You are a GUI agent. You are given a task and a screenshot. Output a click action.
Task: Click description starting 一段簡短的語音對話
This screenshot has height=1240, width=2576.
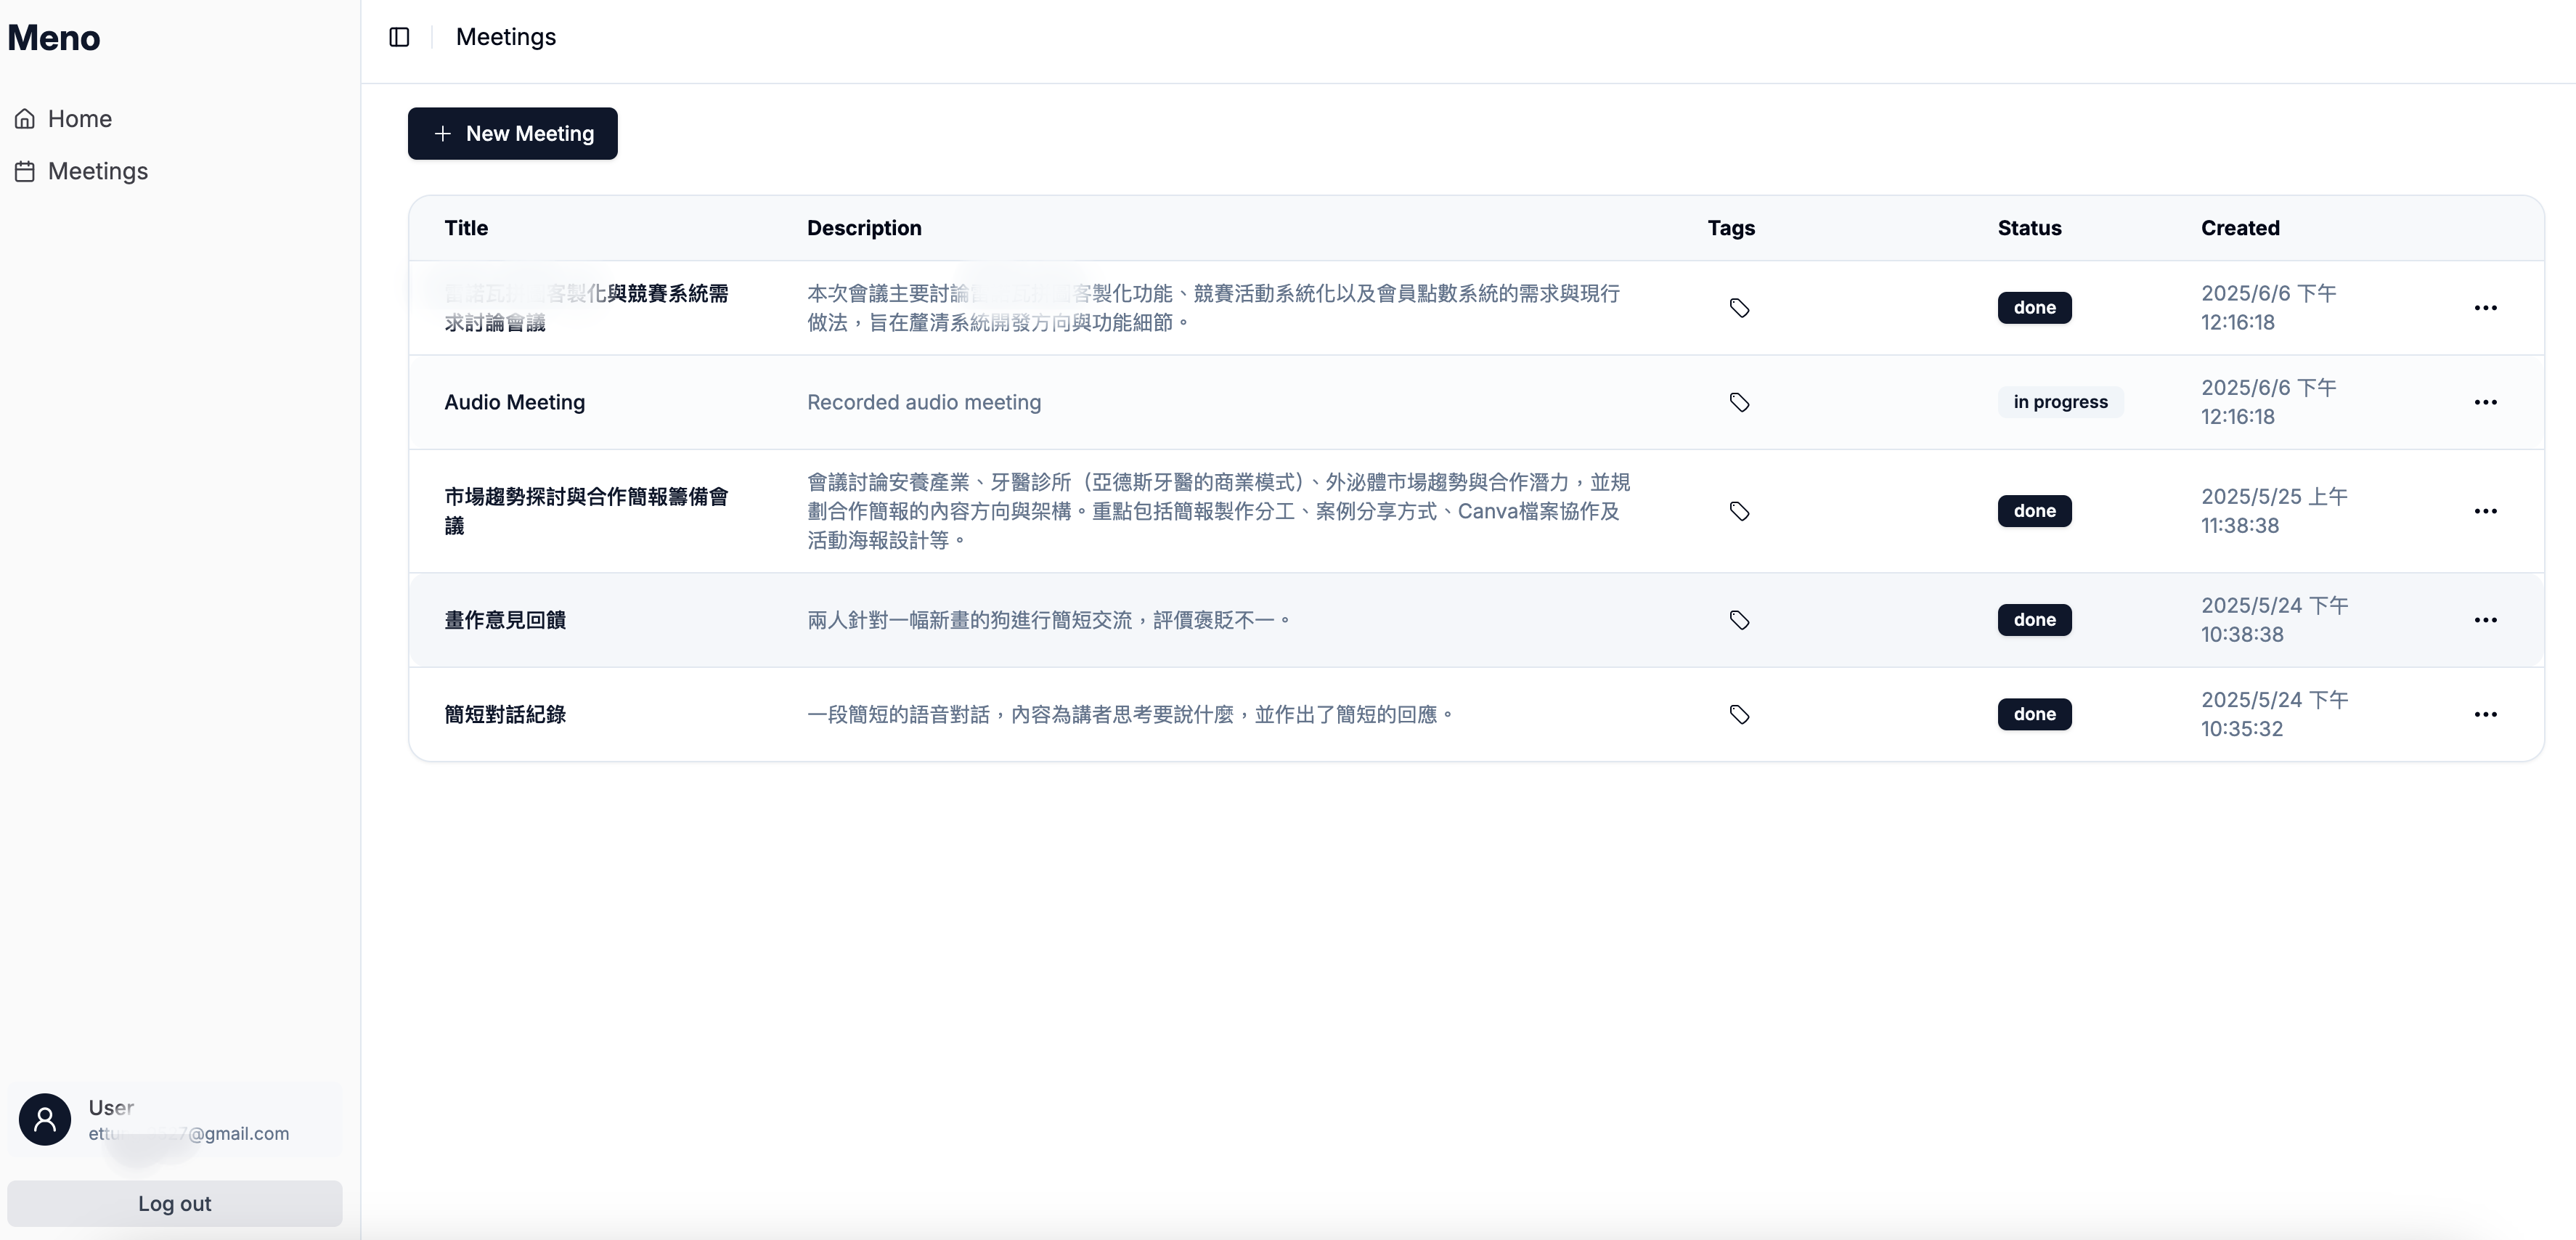[x=1130, y=714]
